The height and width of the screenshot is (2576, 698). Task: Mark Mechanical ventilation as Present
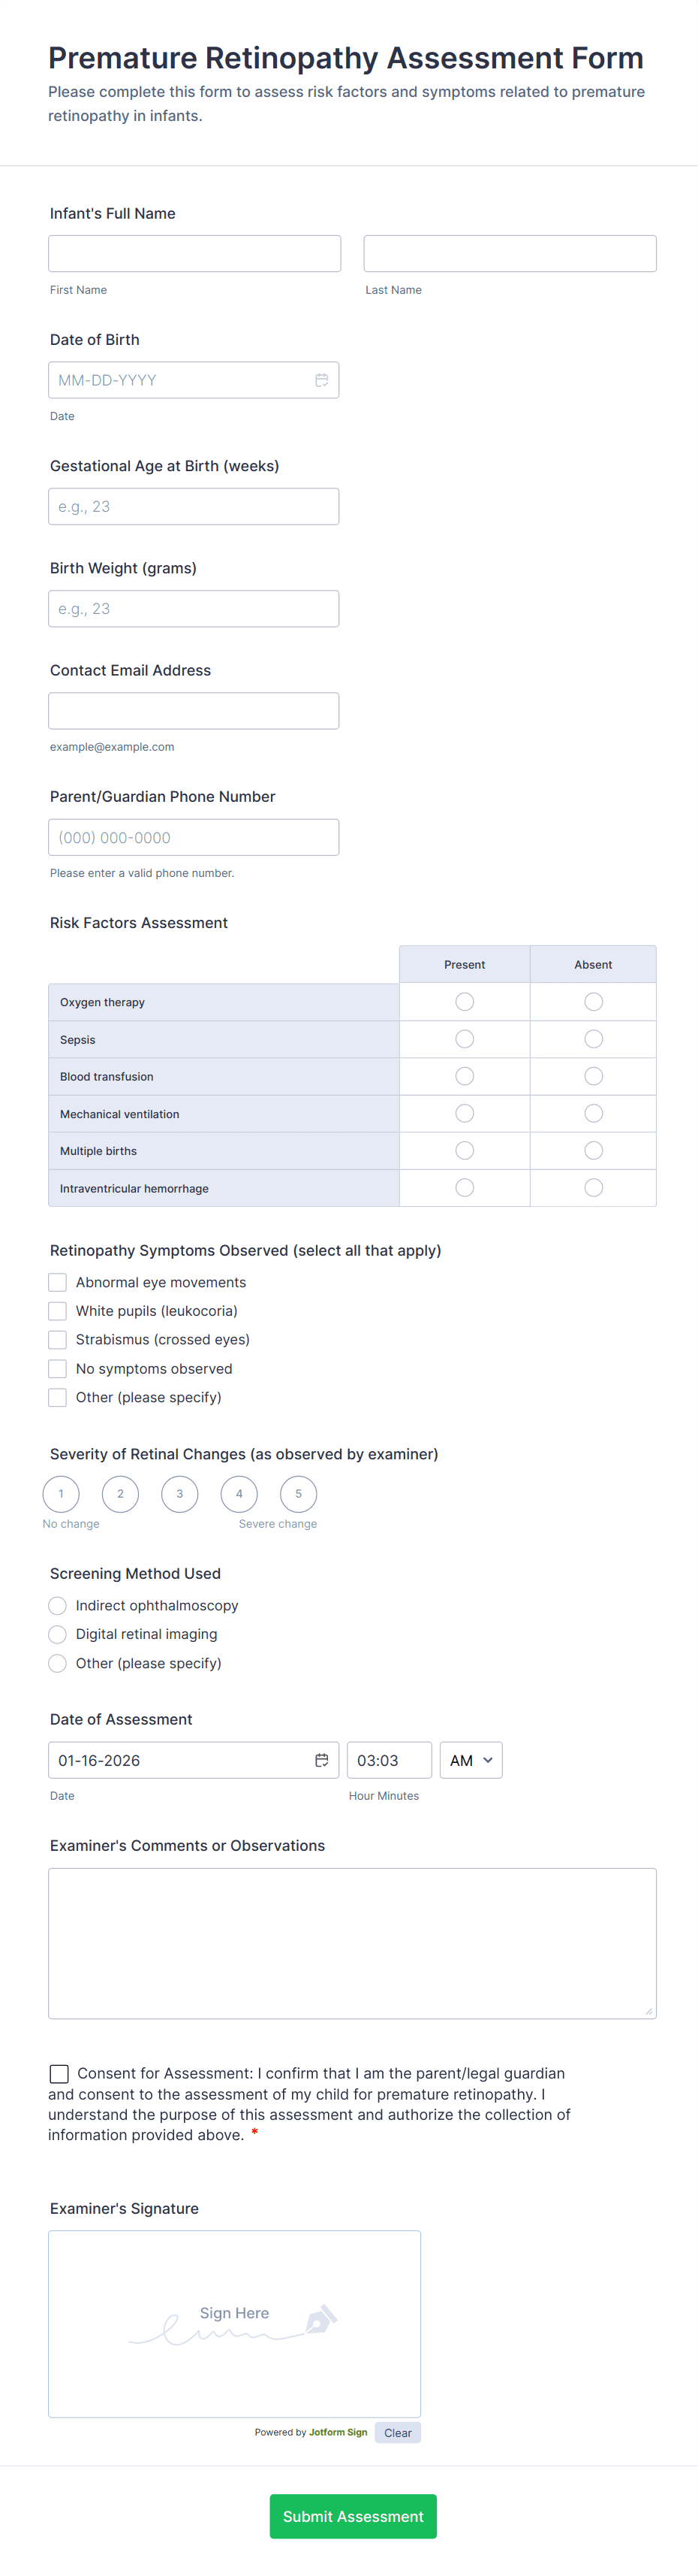[465, 1113]
